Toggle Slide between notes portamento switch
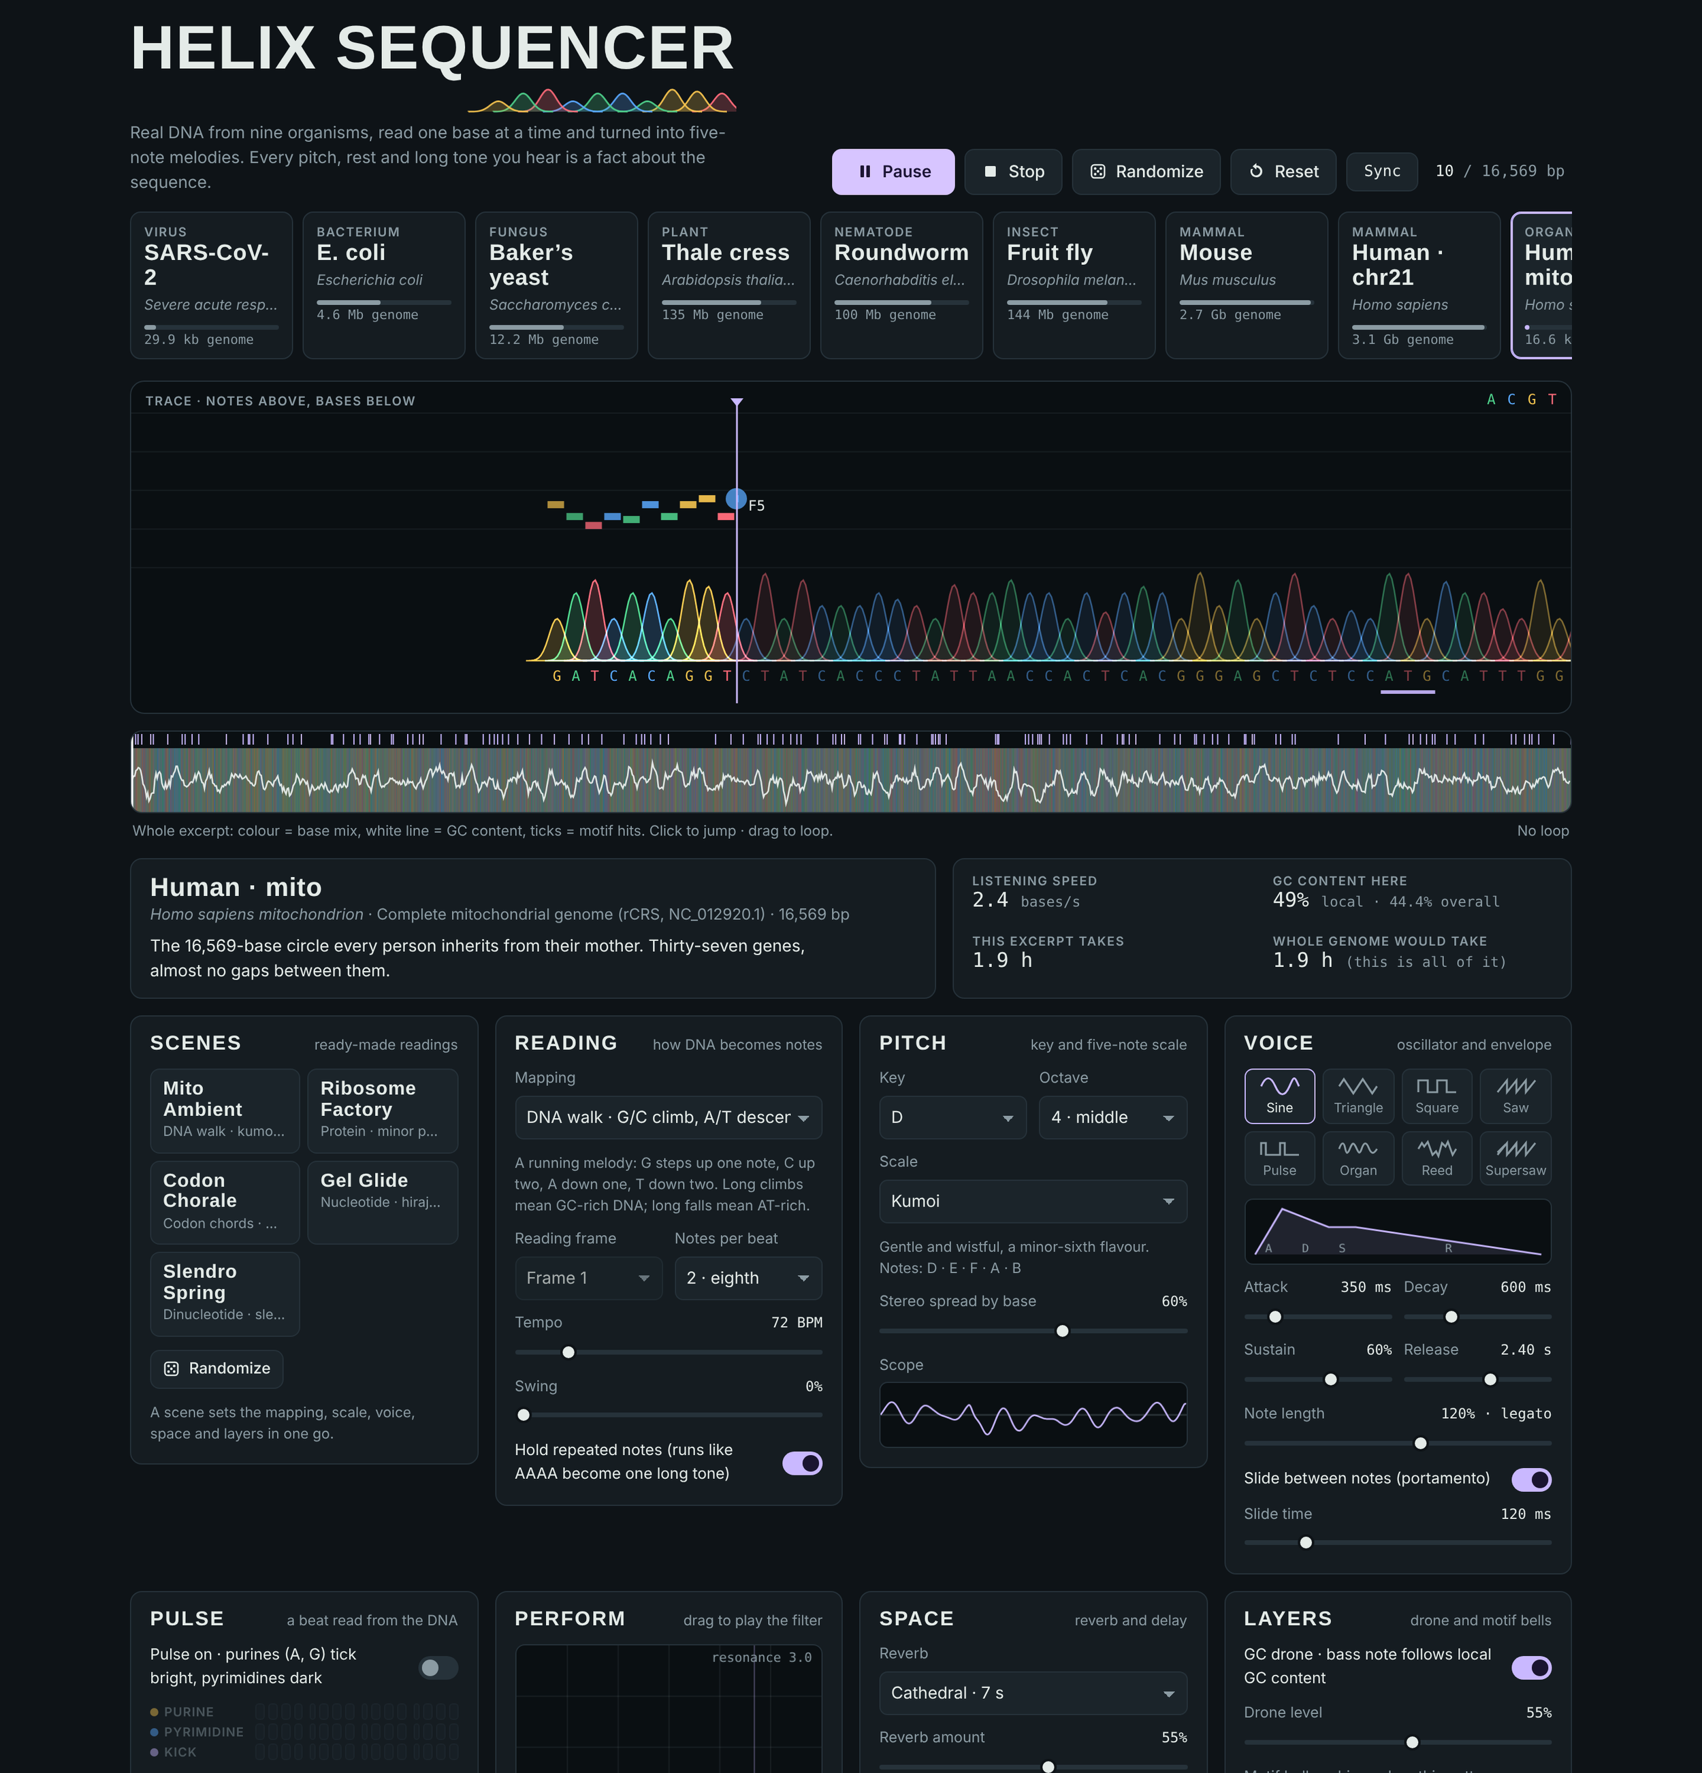 click(1531, 1480)
